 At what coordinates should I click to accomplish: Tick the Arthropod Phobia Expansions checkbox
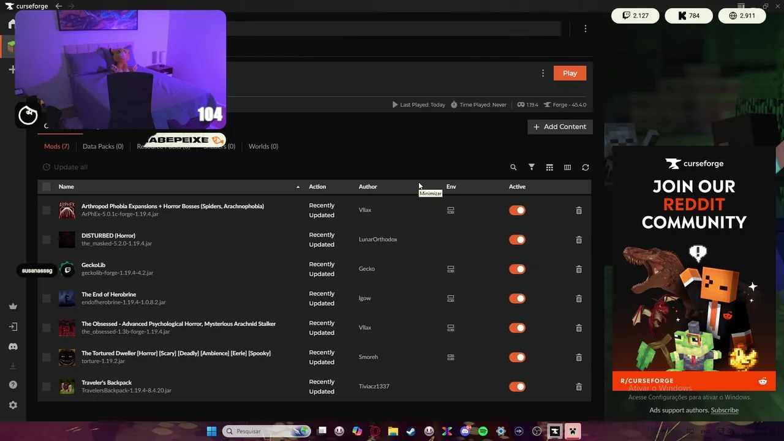click(x=47, y=210)
